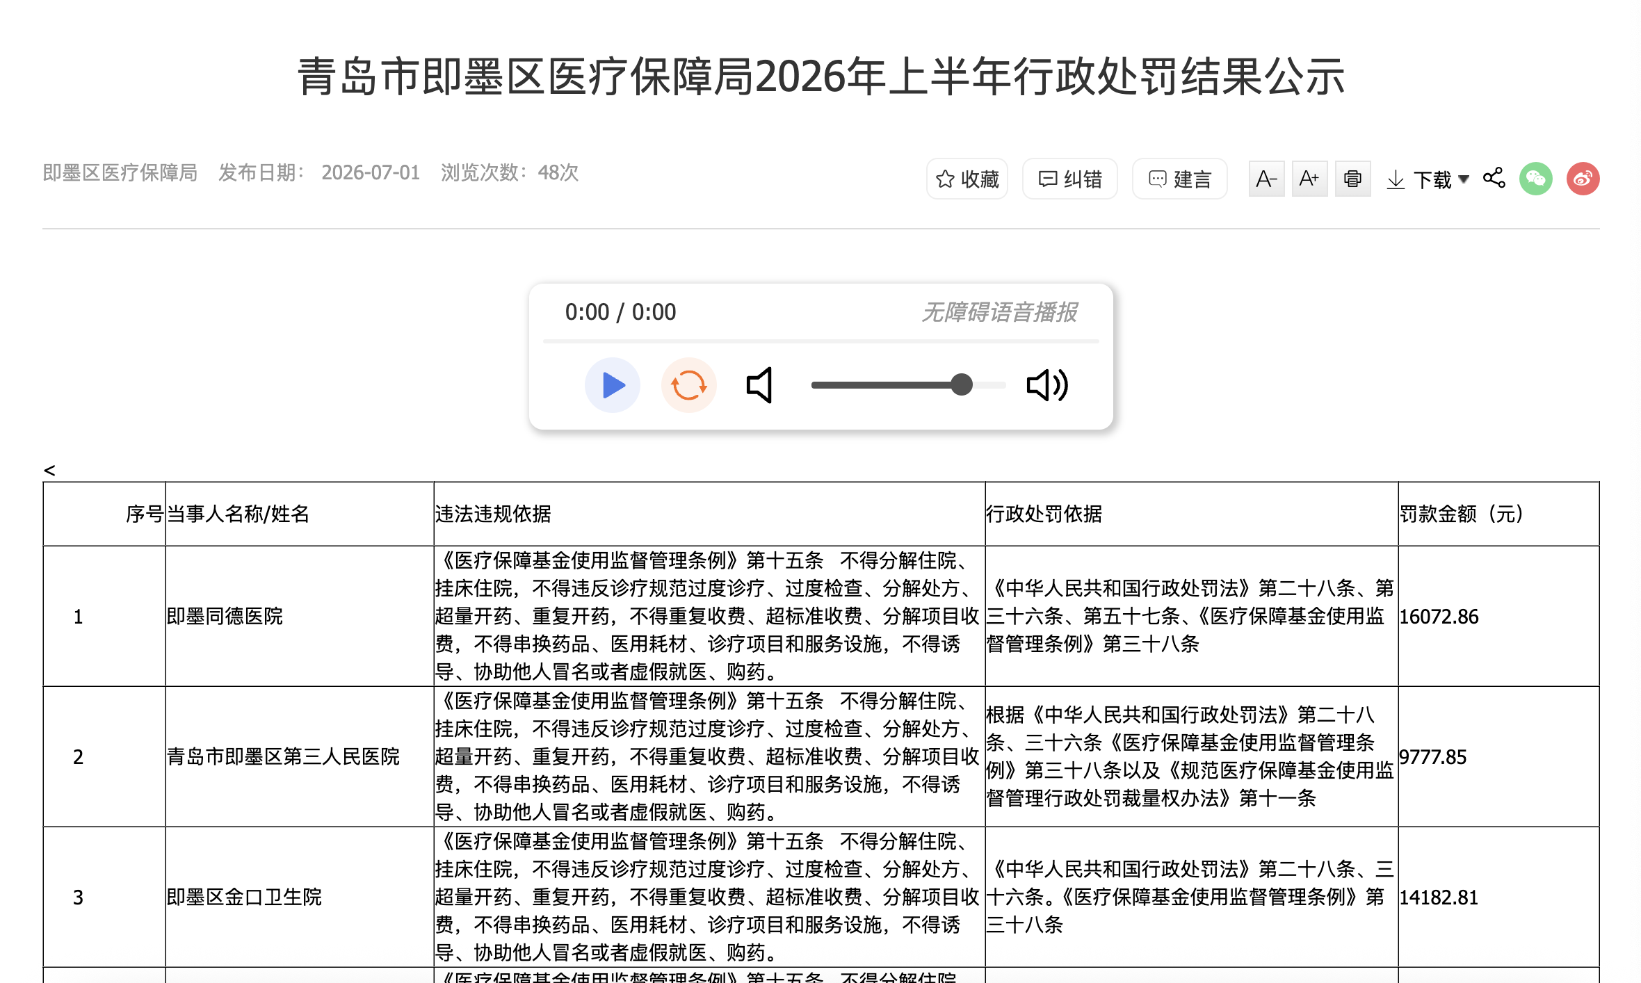Viewport: 1641px width, 983px height.
Task: Click the penalty basis cell for 即墨同德医院
Action: [1191, 616]
